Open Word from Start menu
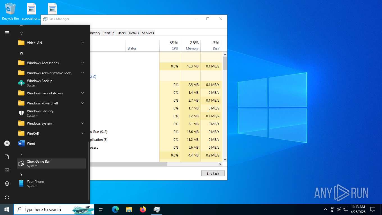This screenshot has width=382, height=215. tap(51, 144)
